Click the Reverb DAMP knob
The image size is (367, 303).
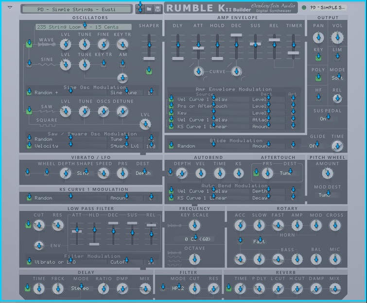(316, 289)
